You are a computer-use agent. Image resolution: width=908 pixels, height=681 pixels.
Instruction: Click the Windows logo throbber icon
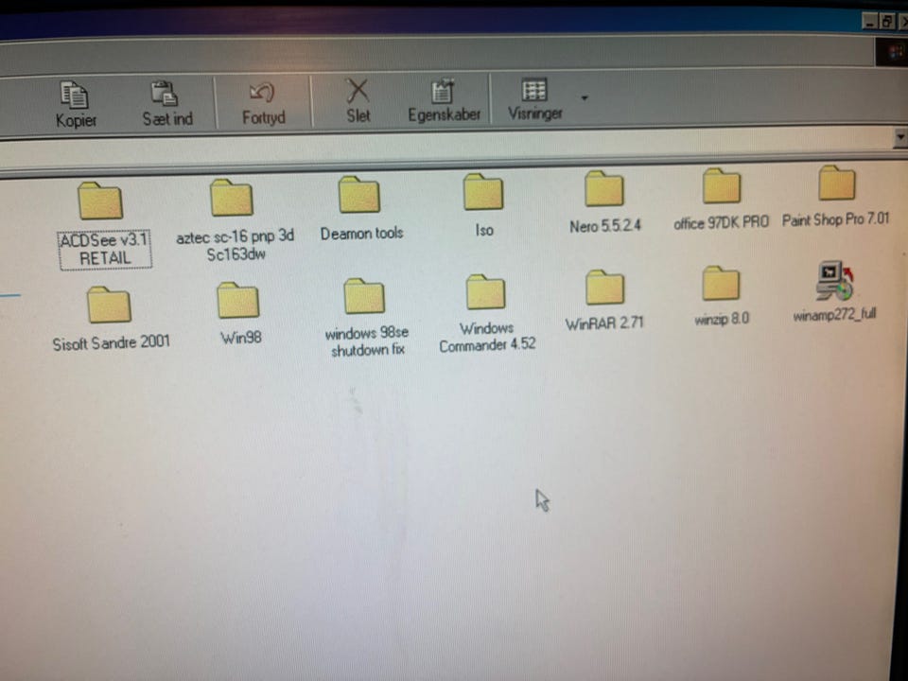pyautogui.click(x=892, y=53)
